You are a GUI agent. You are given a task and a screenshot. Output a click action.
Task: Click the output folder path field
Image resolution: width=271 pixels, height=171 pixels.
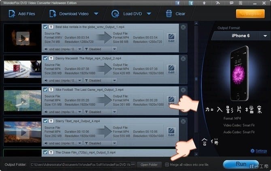pos(81,165)
